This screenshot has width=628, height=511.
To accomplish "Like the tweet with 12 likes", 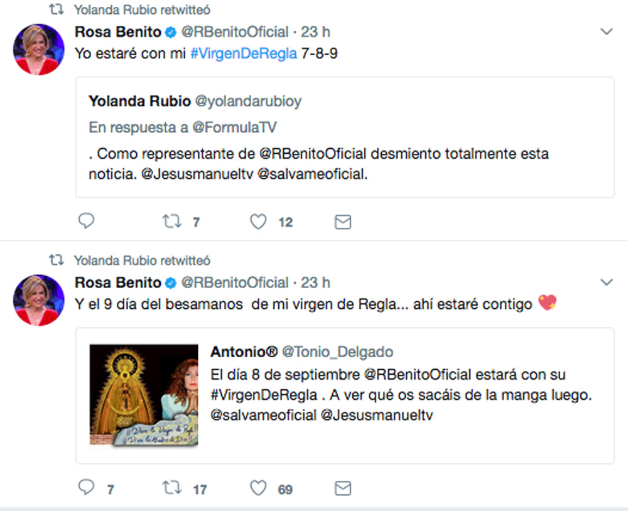I will [x=259, y=221].
